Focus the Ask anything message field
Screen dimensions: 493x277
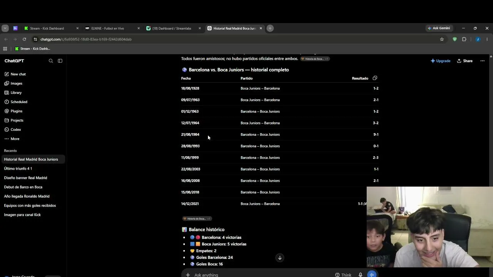tap(262, 275)
